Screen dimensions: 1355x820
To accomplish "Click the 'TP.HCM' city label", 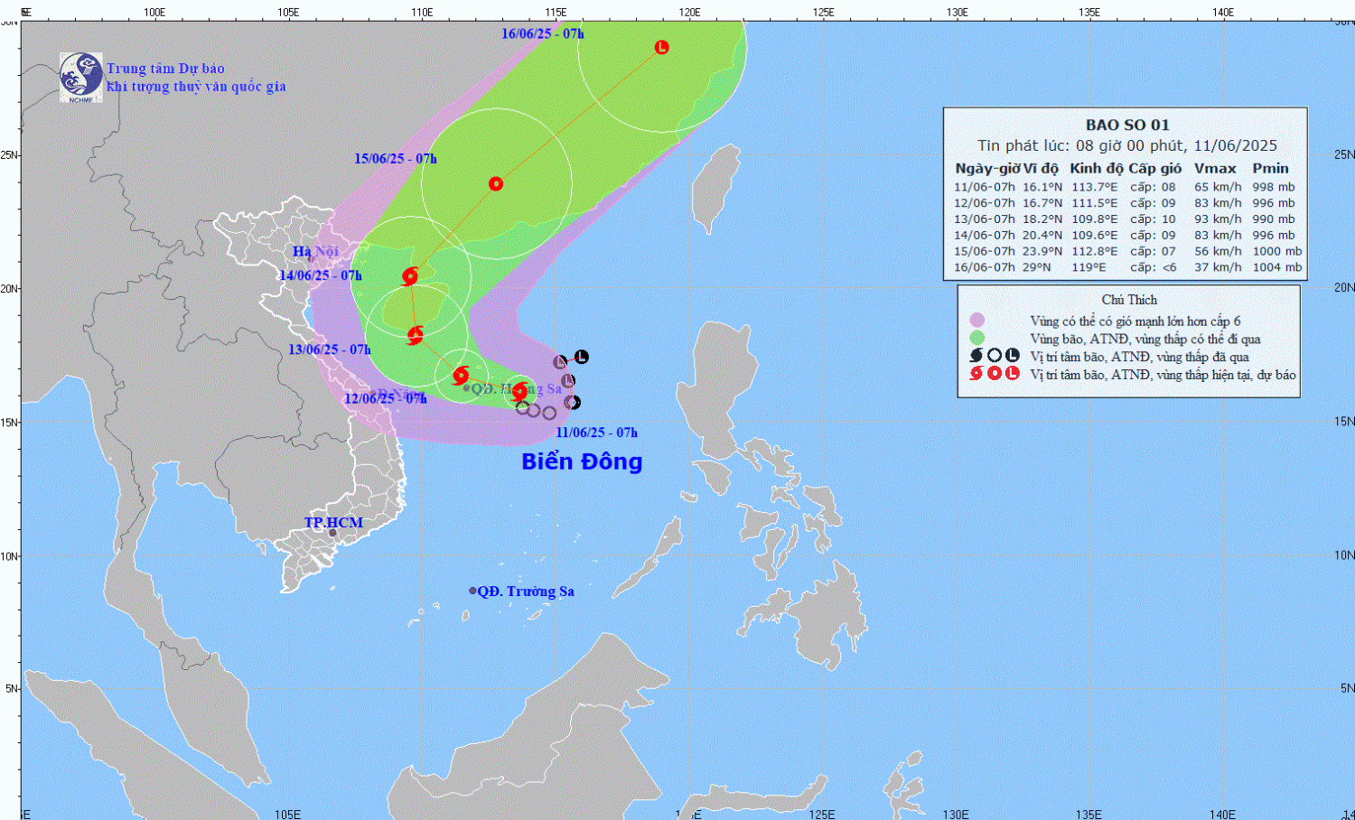I will 333,523.
